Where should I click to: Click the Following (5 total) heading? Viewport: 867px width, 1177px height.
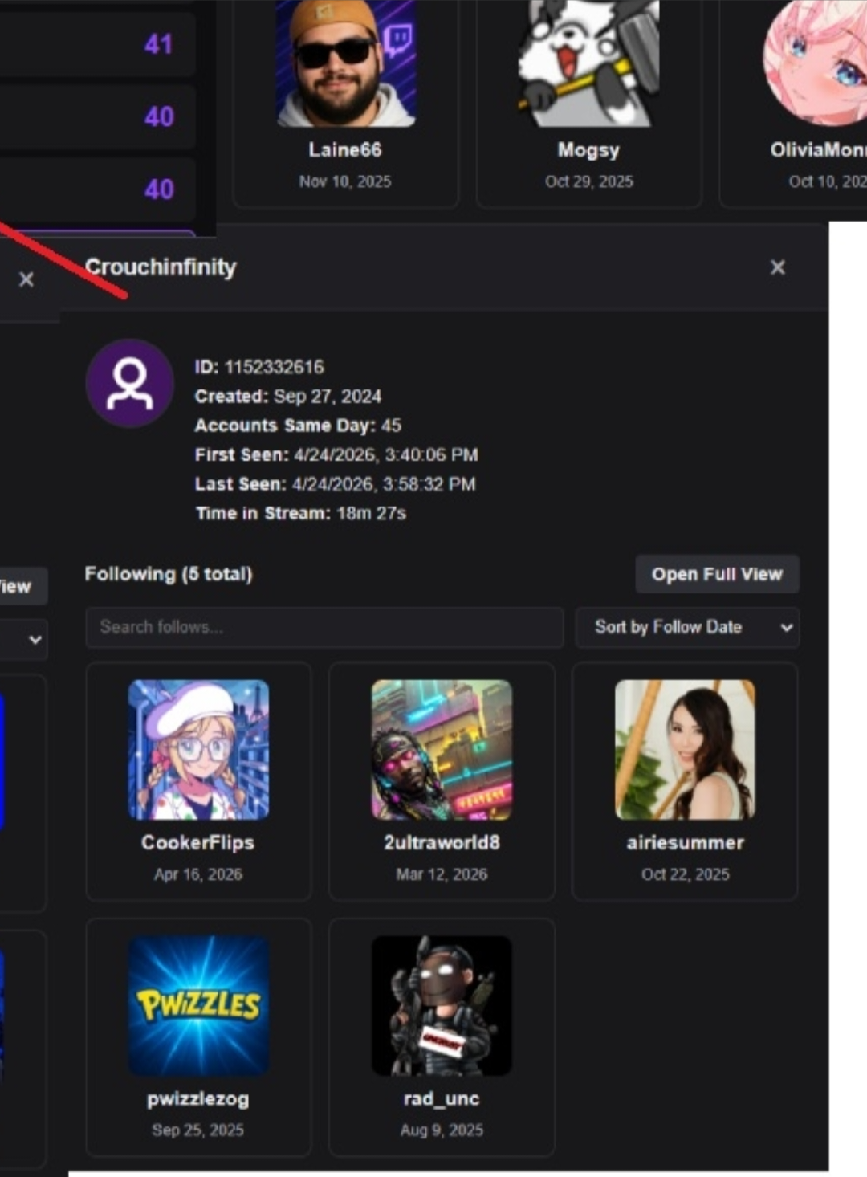point(169,574)
